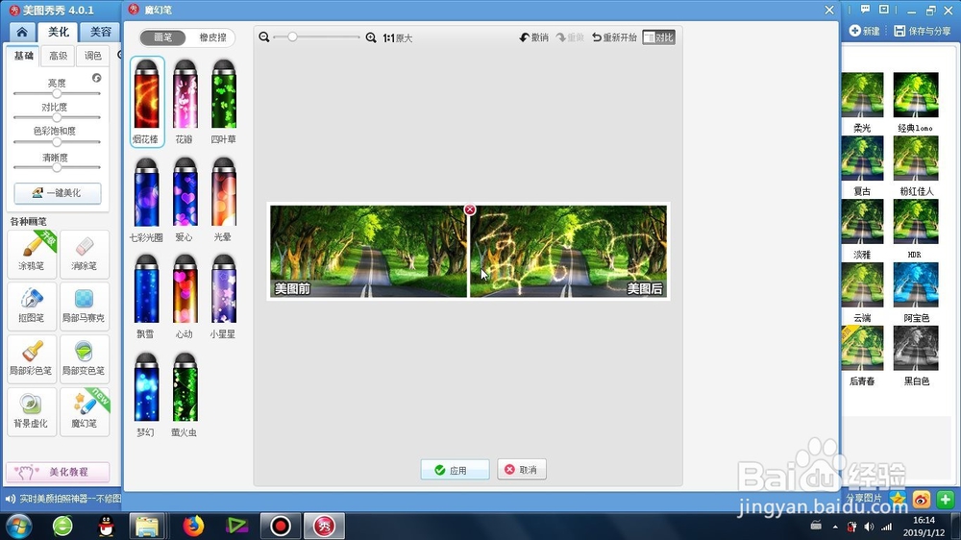Viewport: 961px width, 540px height.
Task: Click 新建 new button
Action: 864,31
